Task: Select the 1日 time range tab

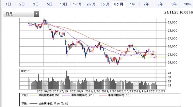Action: tap(8, 4)
